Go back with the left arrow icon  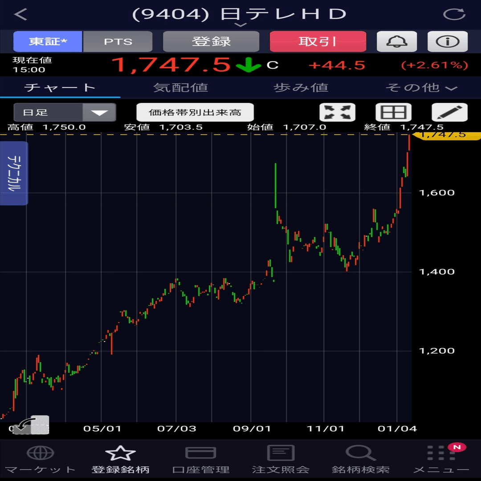21,14
